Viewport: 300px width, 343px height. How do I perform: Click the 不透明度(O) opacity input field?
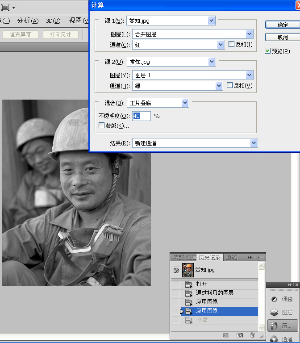(142, 116)
